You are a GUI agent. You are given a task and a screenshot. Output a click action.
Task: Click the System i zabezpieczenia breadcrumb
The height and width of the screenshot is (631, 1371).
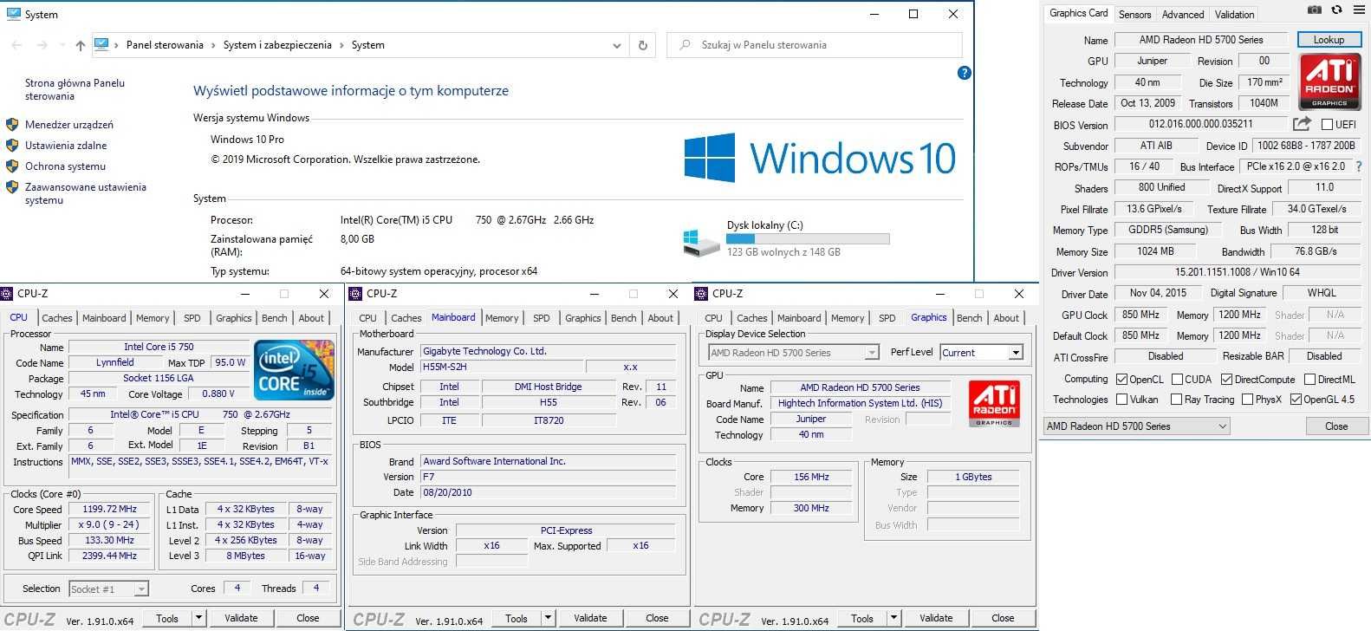(x=277, y=45)
